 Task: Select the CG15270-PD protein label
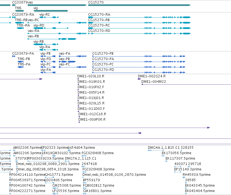tap(103, 70)
